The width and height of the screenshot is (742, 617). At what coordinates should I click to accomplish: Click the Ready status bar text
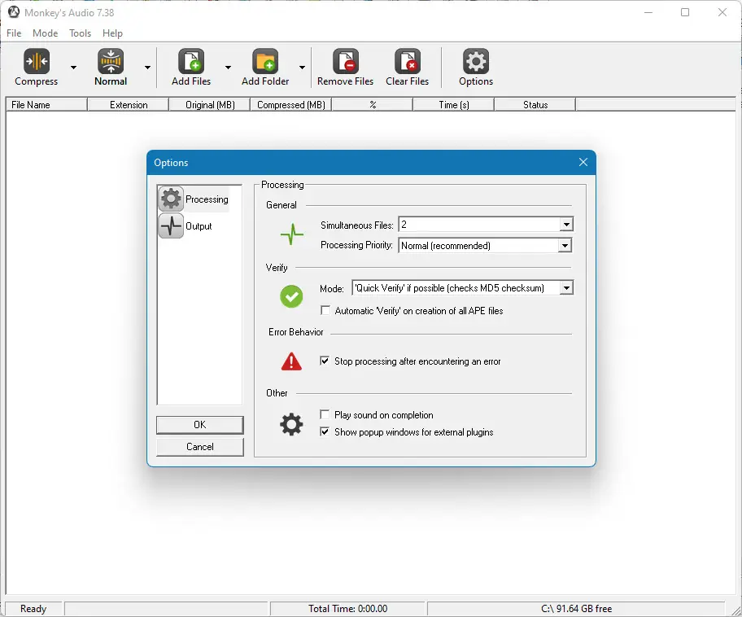(x=33, y=609)
